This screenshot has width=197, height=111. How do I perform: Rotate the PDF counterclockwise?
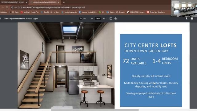click(116, 18)
